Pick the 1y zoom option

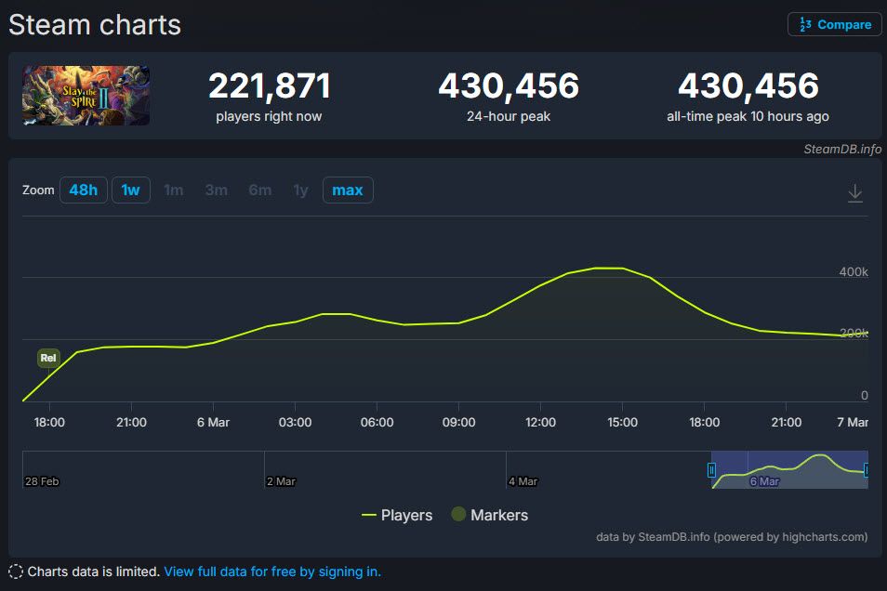[x=300, y=190]
